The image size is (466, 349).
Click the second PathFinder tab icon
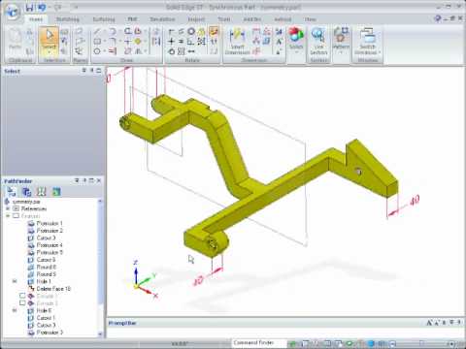(26, 192)
